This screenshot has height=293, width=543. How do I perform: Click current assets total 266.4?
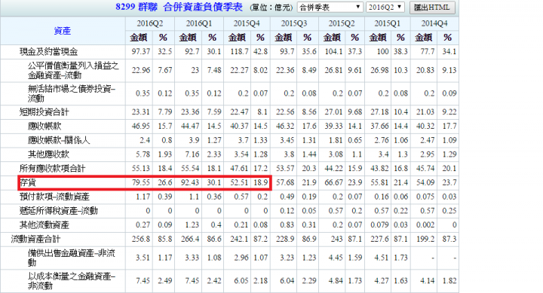pos(190,239)
